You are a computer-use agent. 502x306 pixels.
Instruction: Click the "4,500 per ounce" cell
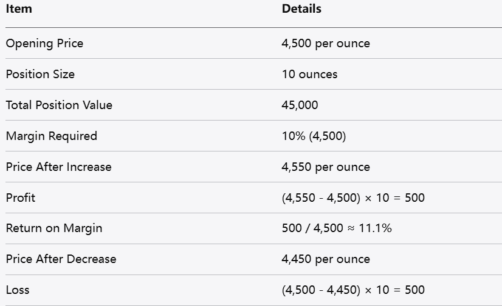pos(326,44)
